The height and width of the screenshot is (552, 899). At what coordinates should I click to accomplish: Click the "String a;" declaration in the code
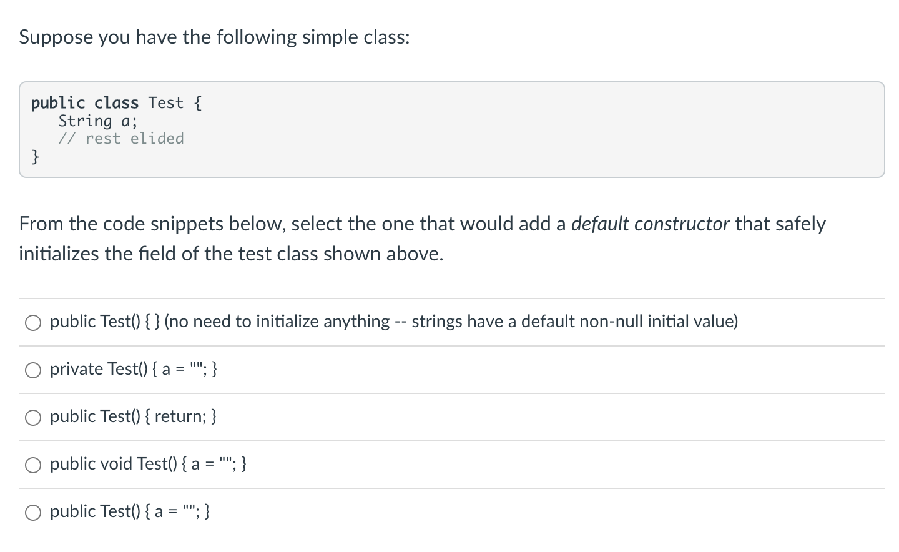pos(98,121)
